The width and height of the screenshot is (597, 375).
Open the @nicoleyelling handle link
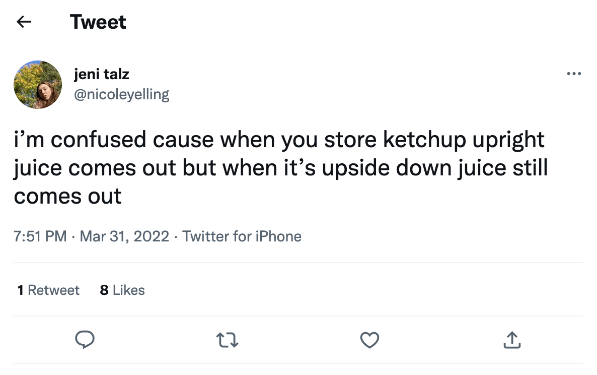click(x=121, y=94)
